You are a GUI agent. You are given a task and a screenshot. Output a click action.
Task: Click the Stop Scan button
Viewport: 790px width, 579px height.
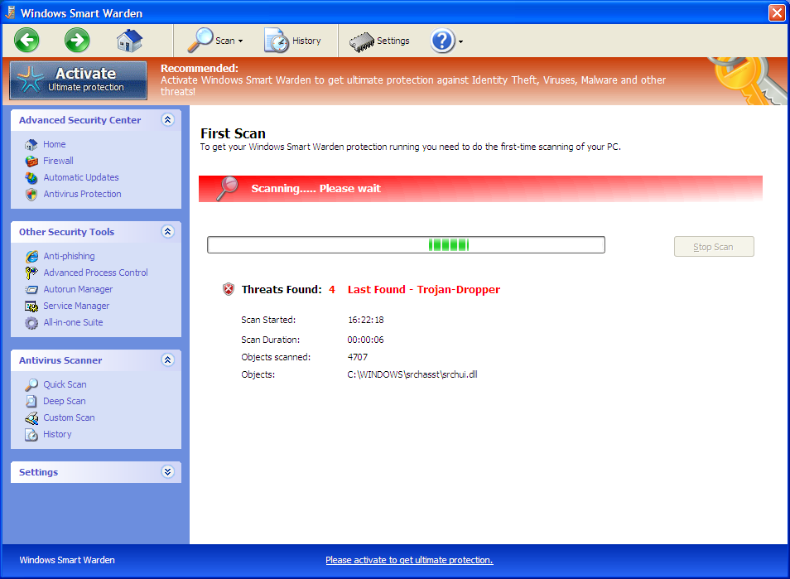click(x=714, y=247)
